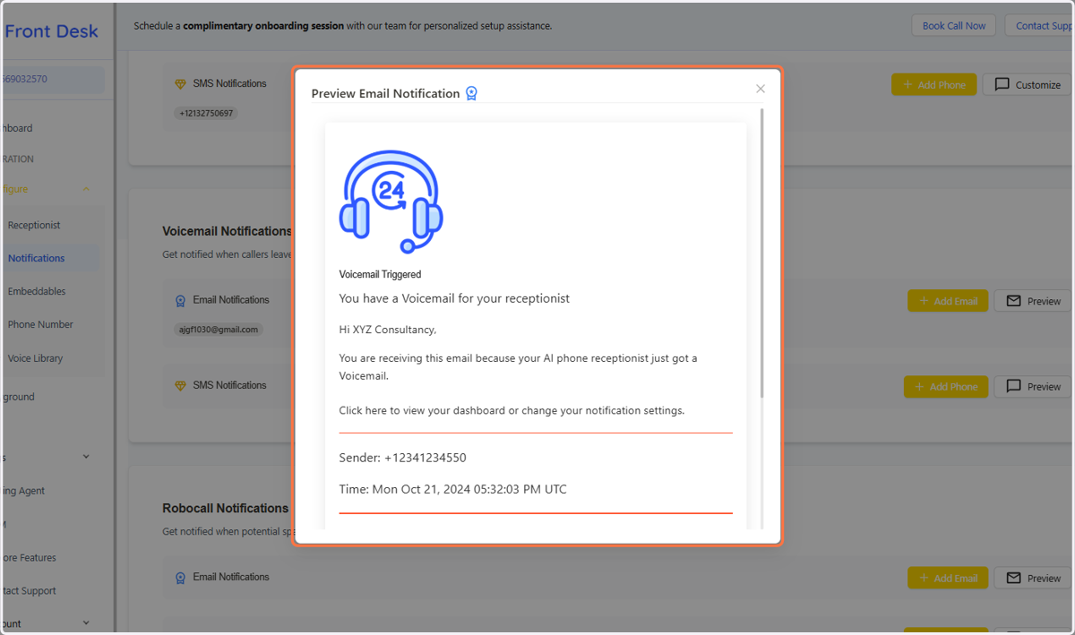Click the Front Desk logo text
The width and height of the screenshot is (1075, 635).
[51, 31]
